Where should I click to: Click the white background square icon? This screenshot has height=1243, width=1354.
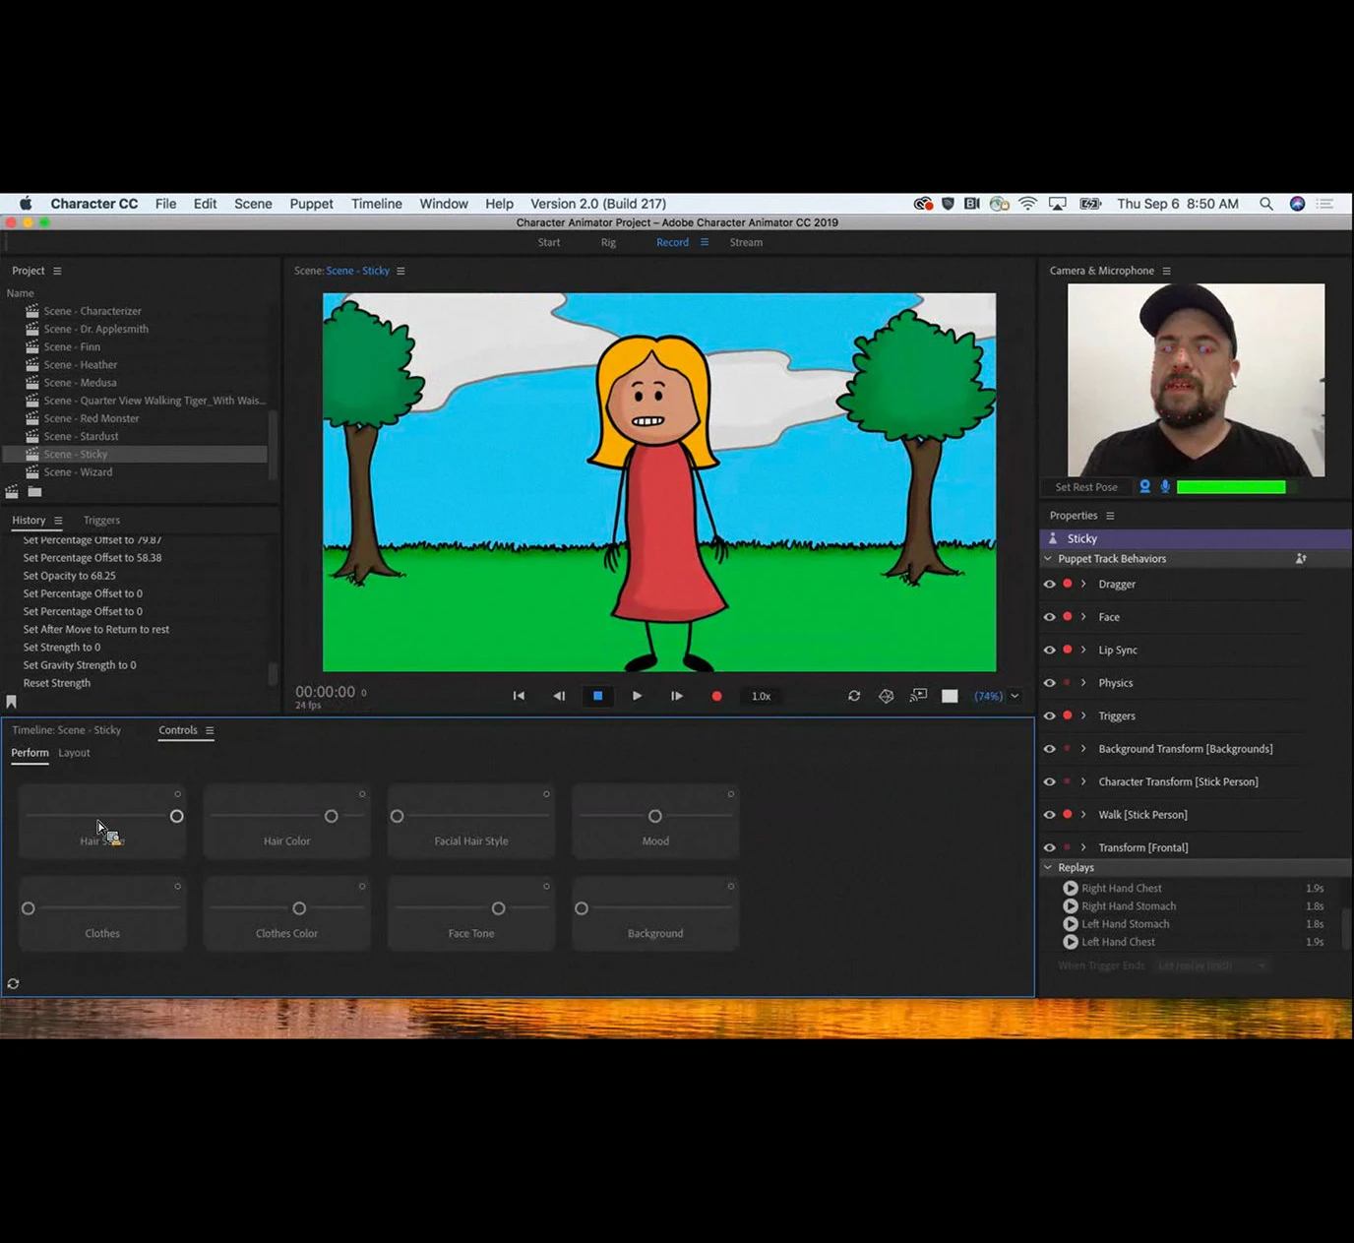pos(950,696)
